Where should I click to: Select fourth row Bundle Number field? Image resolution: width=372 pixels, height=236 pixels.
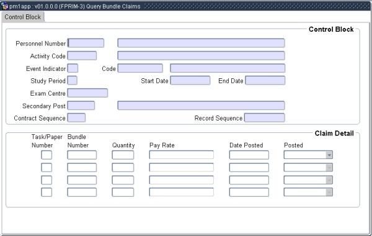click(82, 192)
